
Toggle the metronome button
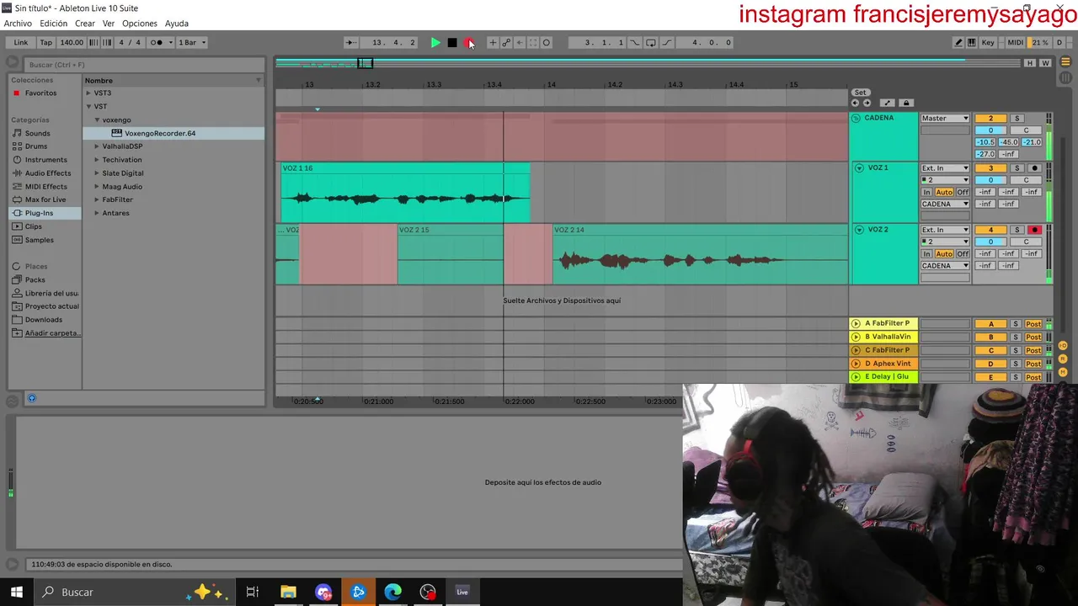pos(157,42)
